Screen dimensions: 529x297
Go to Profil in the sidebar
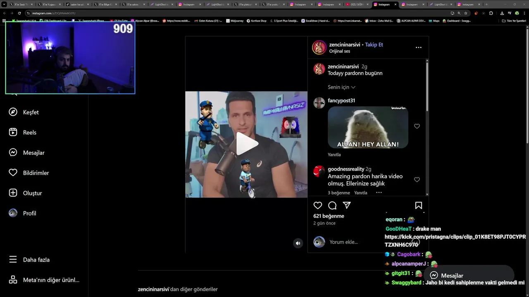(x=22, y=213)
